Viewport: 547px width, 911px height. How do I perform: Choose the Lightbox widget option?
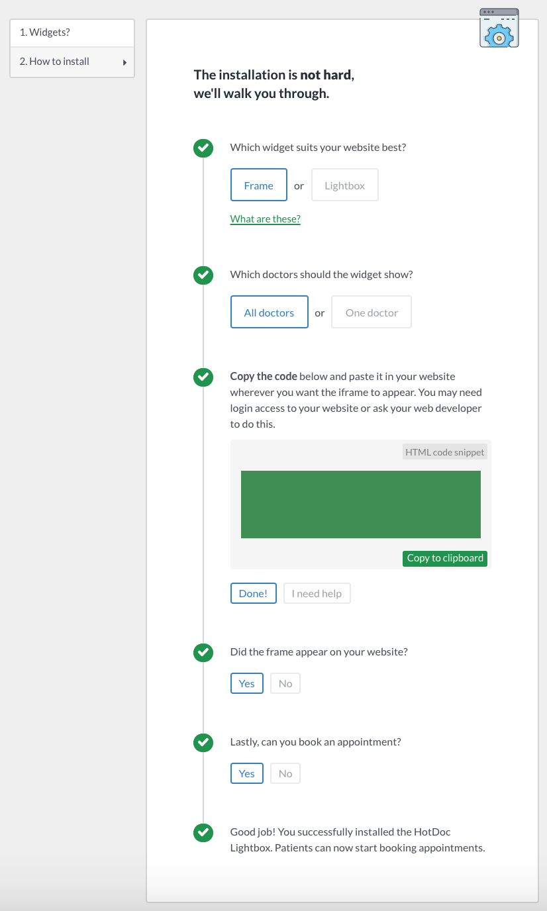pos(344,185)
